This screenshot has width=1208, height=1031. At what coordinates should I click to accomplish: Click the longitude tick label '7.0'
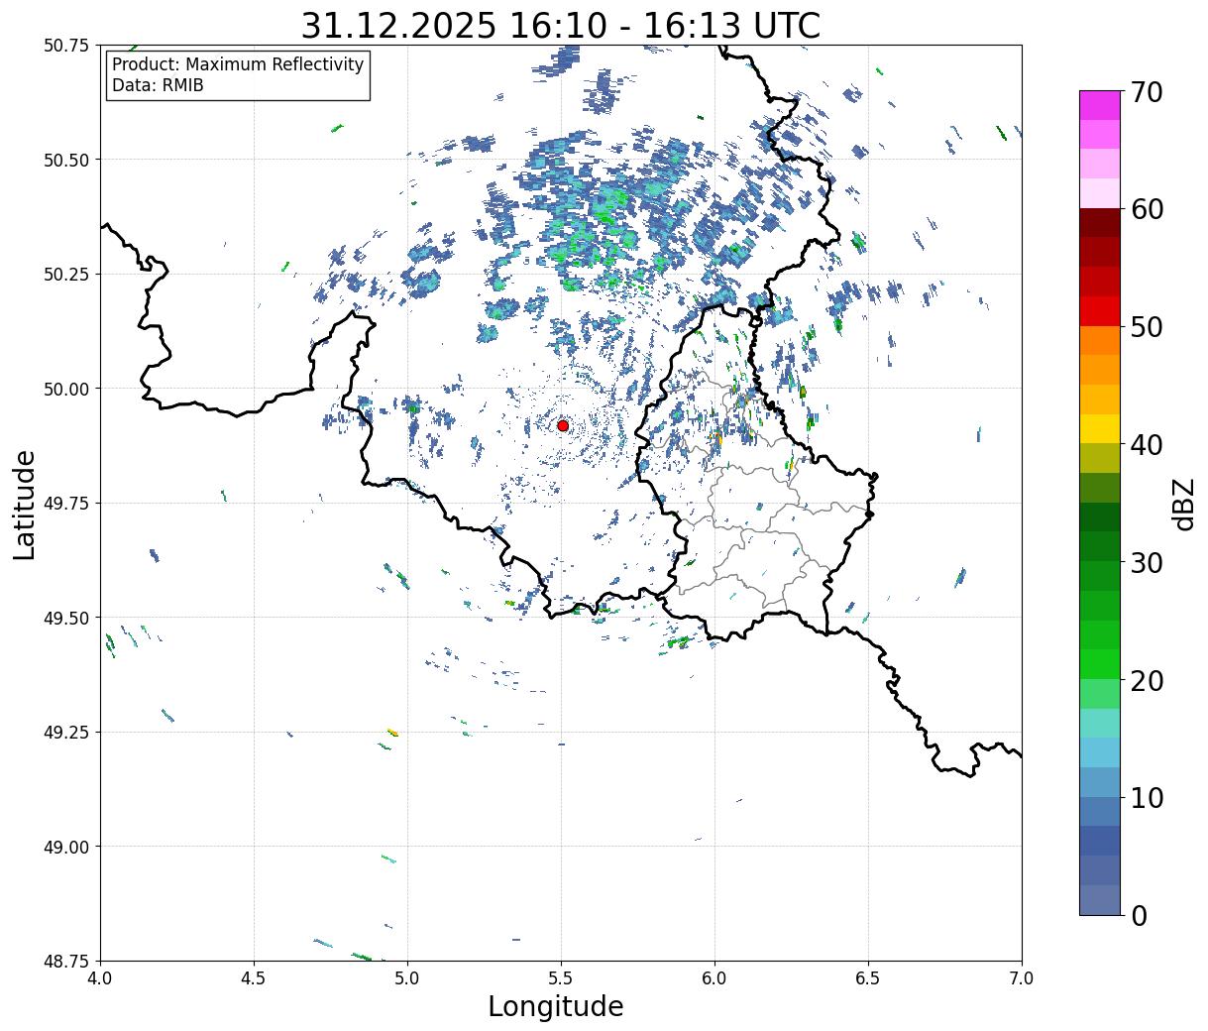point(1022,978)
